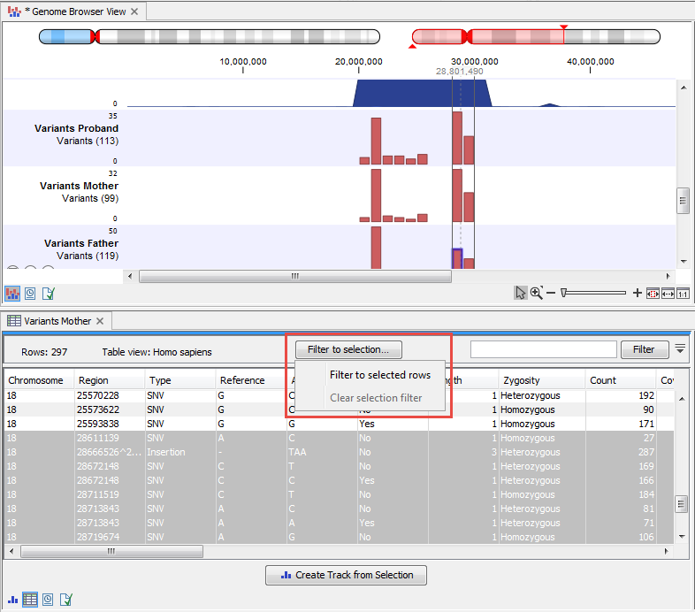The image size is (695, 612).
Task: Click the filter text input field
Action: click(x=543, y=349)
